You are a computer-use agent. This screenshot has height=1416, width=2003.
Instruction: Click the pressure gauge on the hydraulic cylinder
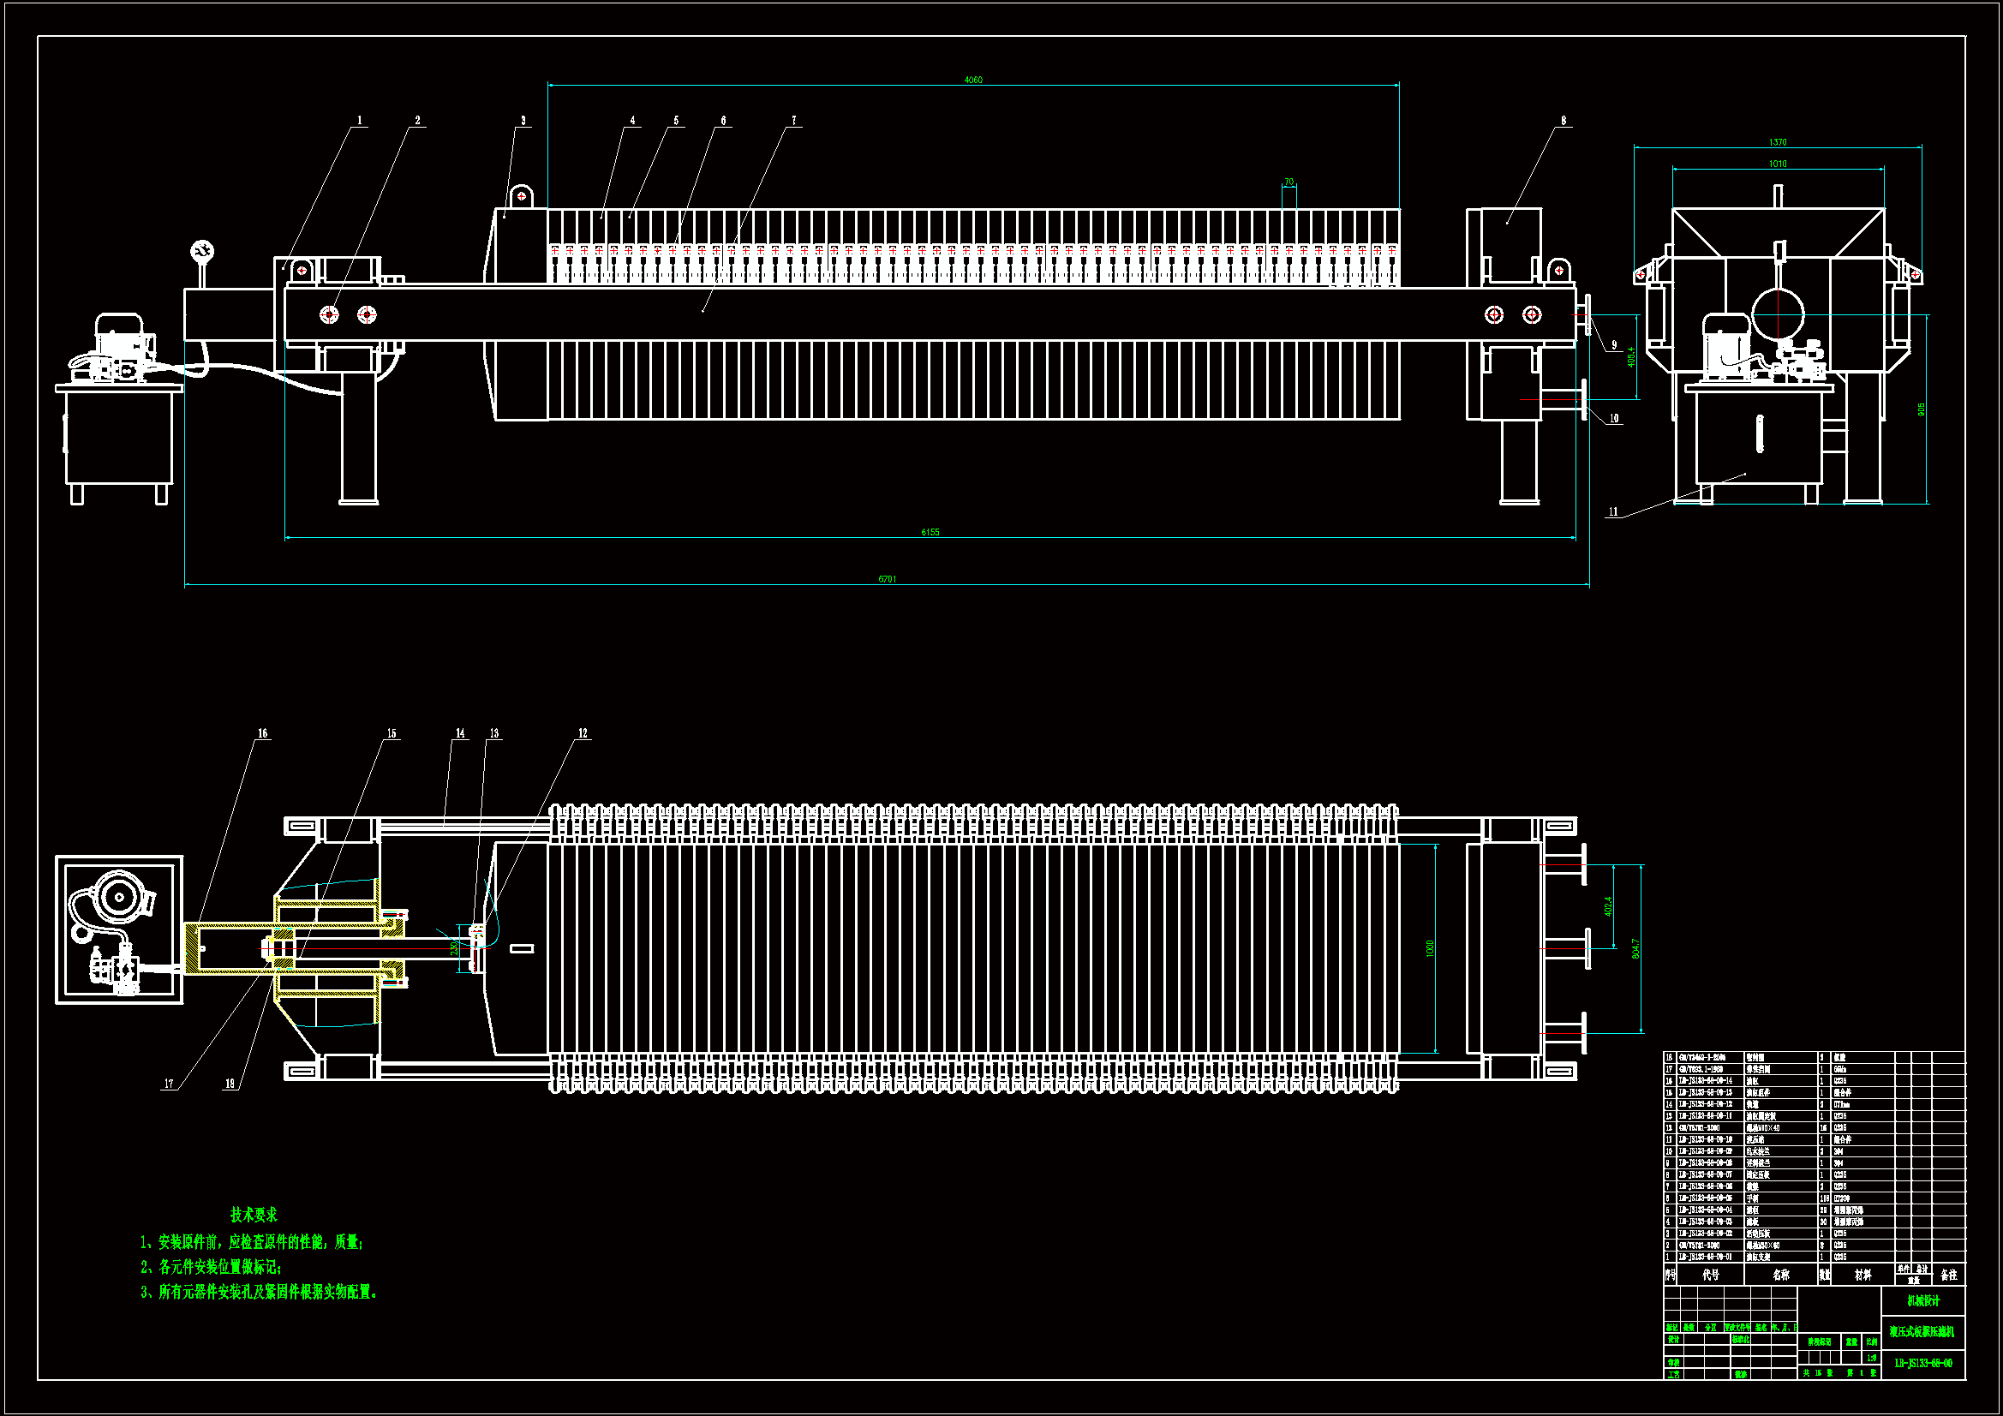[202, 252]
